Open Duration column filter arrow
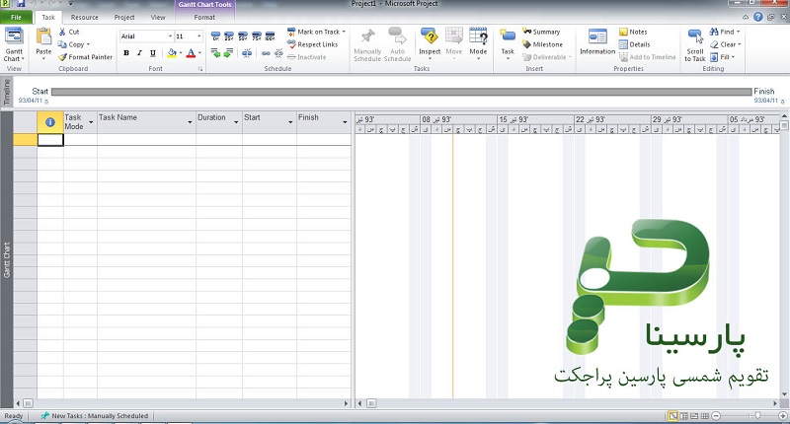 pos(236,122)
